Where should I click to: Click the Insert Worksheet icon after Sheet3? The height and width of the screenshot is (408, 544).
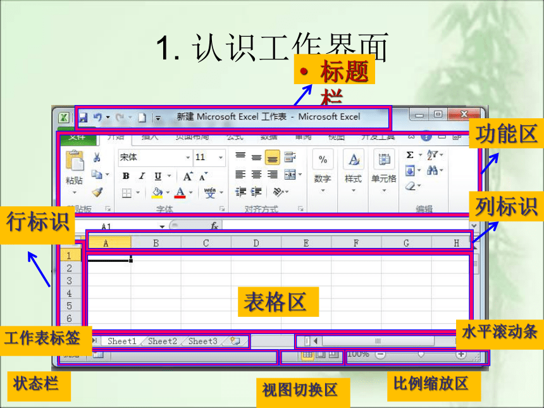point(235,341)
